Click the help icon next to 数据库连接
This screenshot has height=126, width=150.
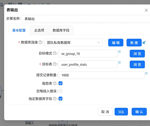40,42
